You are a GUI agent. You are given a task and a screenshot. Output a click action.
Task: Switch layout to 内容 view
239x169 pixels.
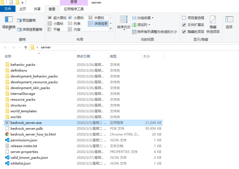point(74,29)
